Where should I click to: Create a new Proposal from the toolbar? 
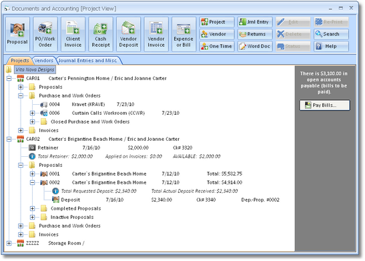pyautogui.click(x=17, y=34)
